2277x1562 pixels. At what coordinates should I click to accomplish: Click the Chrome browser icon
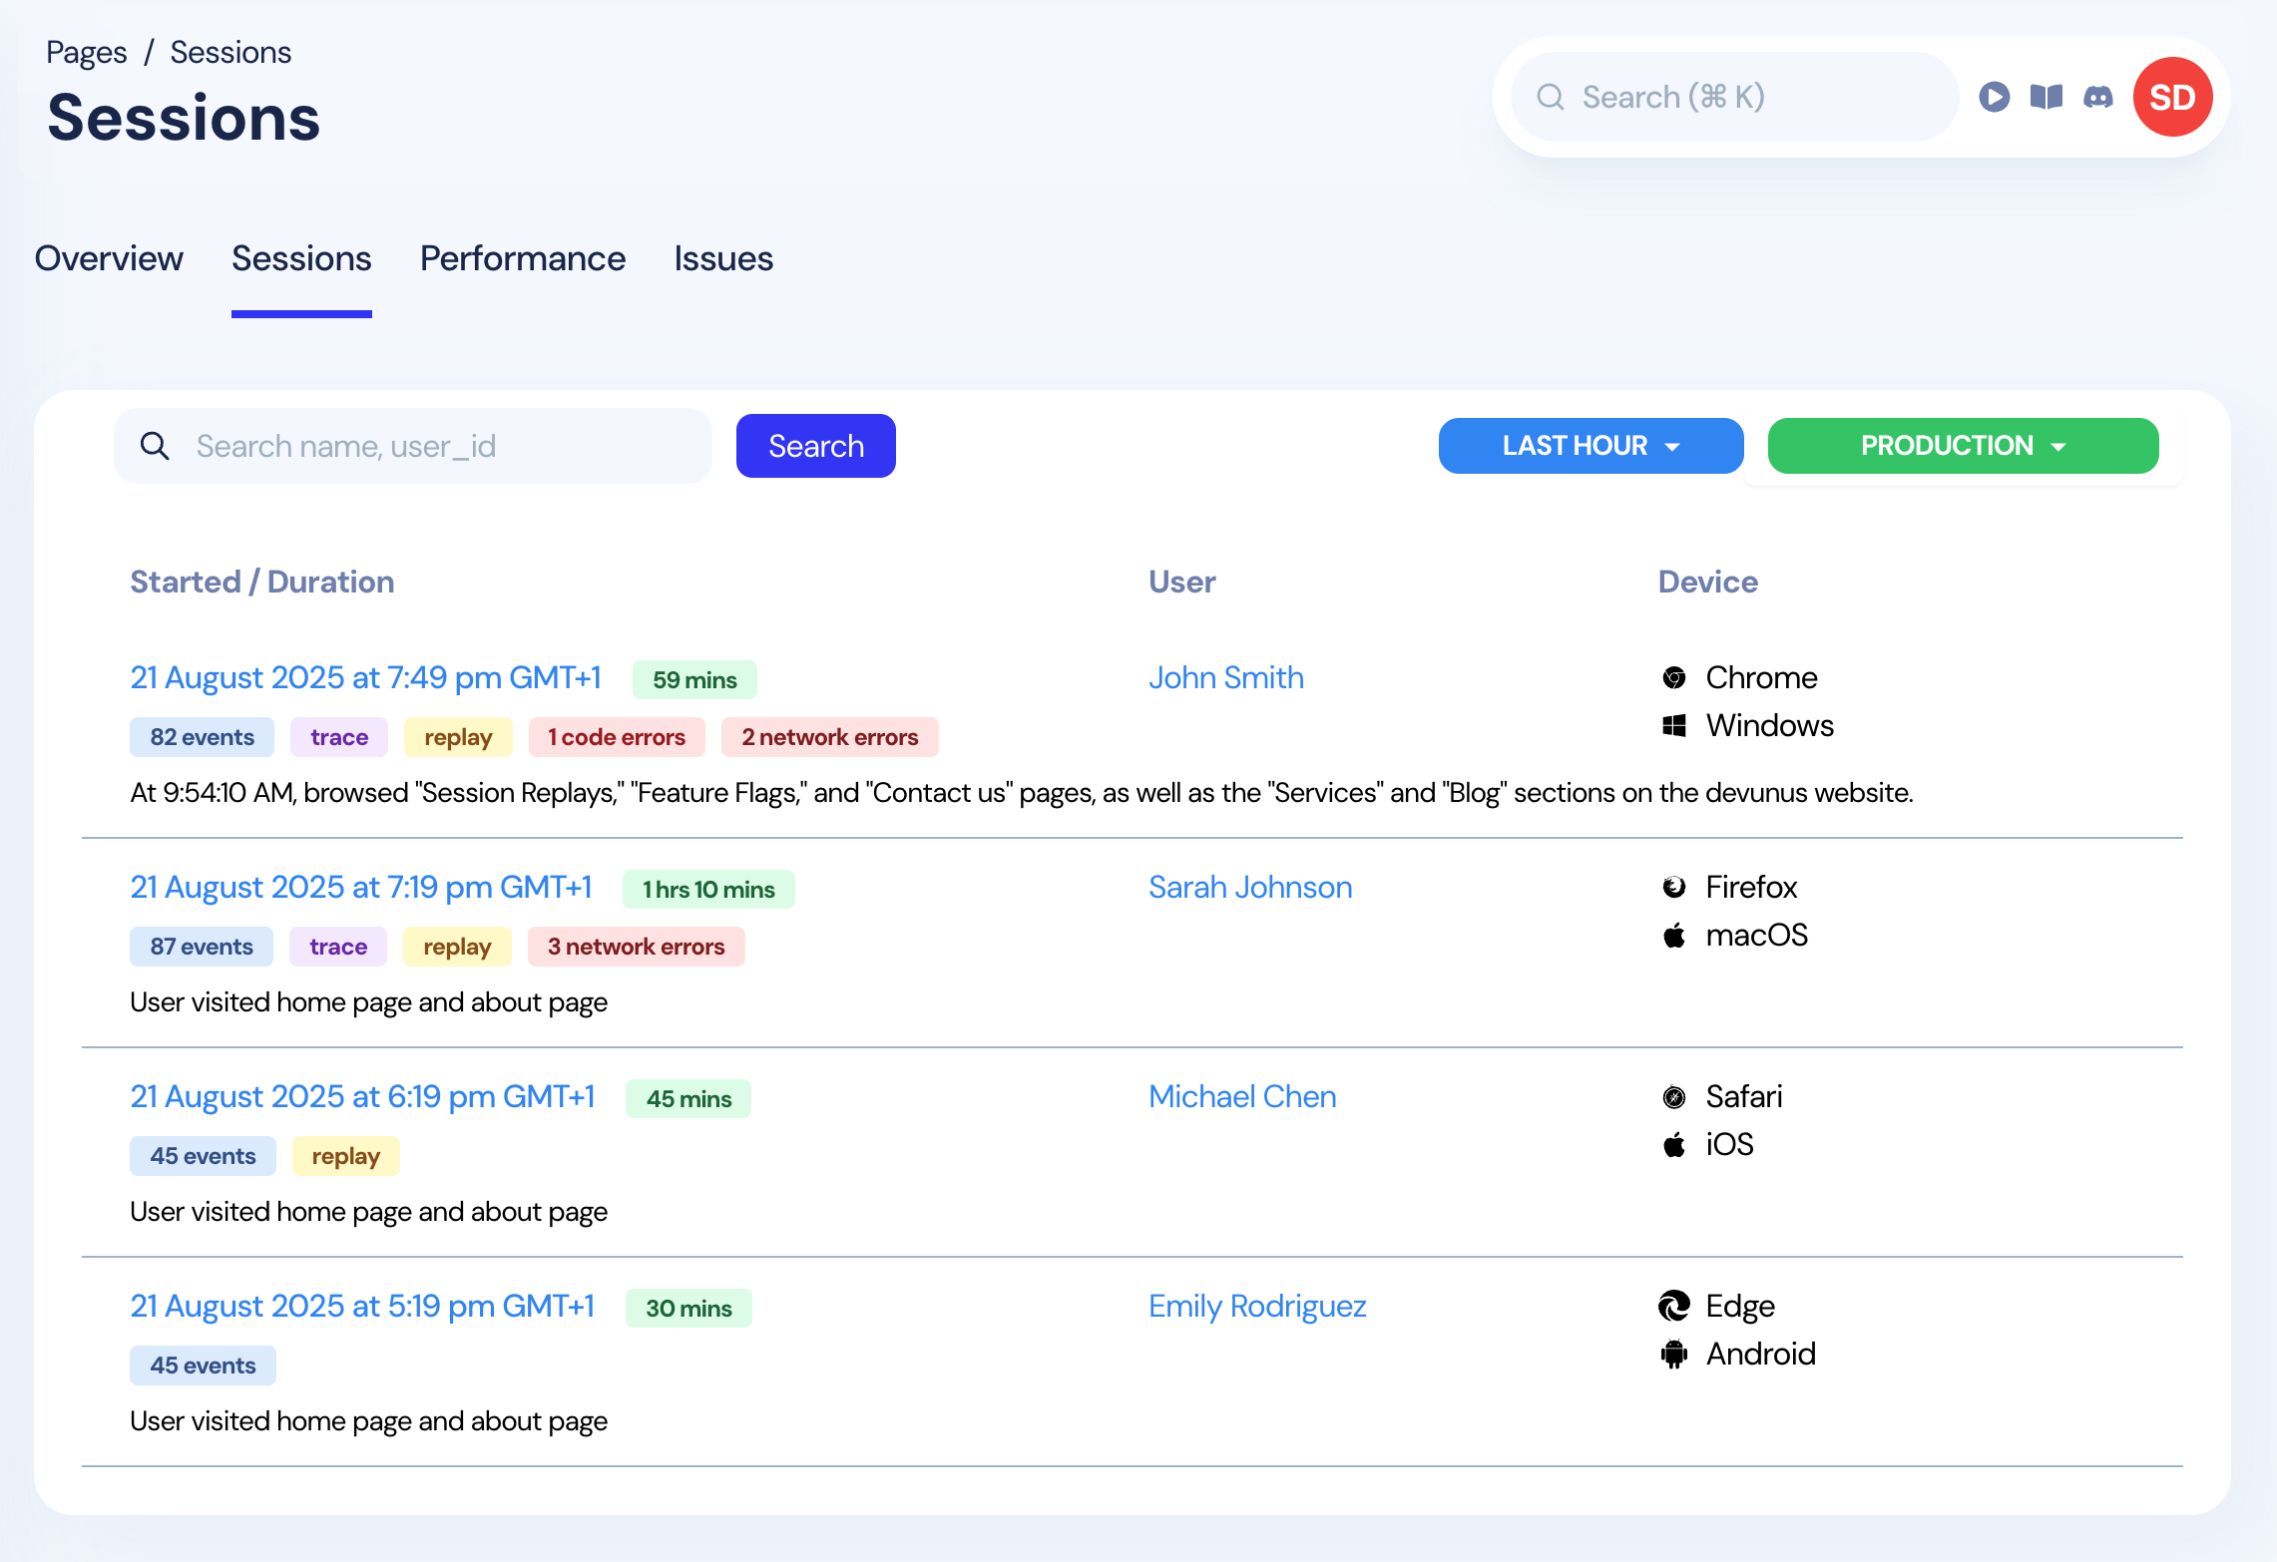pyautogui.click(x=1673, y=678)
